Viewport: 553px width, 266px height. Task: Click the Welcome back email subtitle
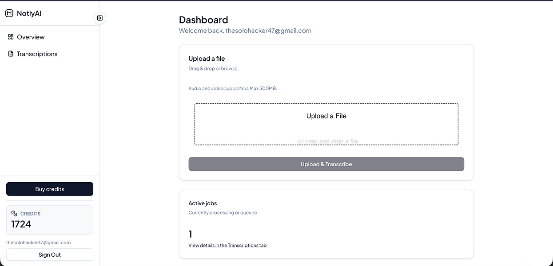coord(245,31)
